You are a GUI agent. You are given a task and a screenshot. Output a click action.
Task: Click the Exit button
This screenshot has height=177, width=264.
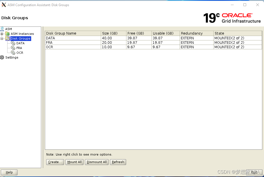tap(254, 172)
